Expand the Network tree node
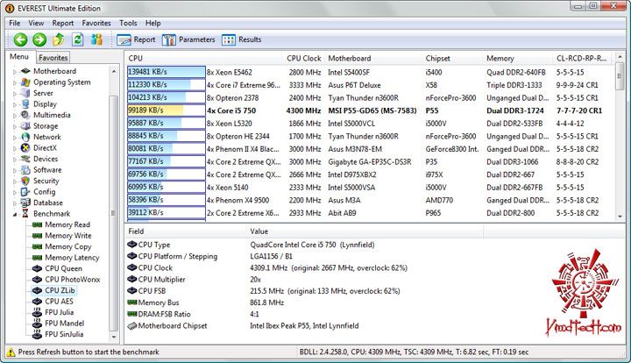This screenshot has height=363, width=631. click(x=15, y=138)
